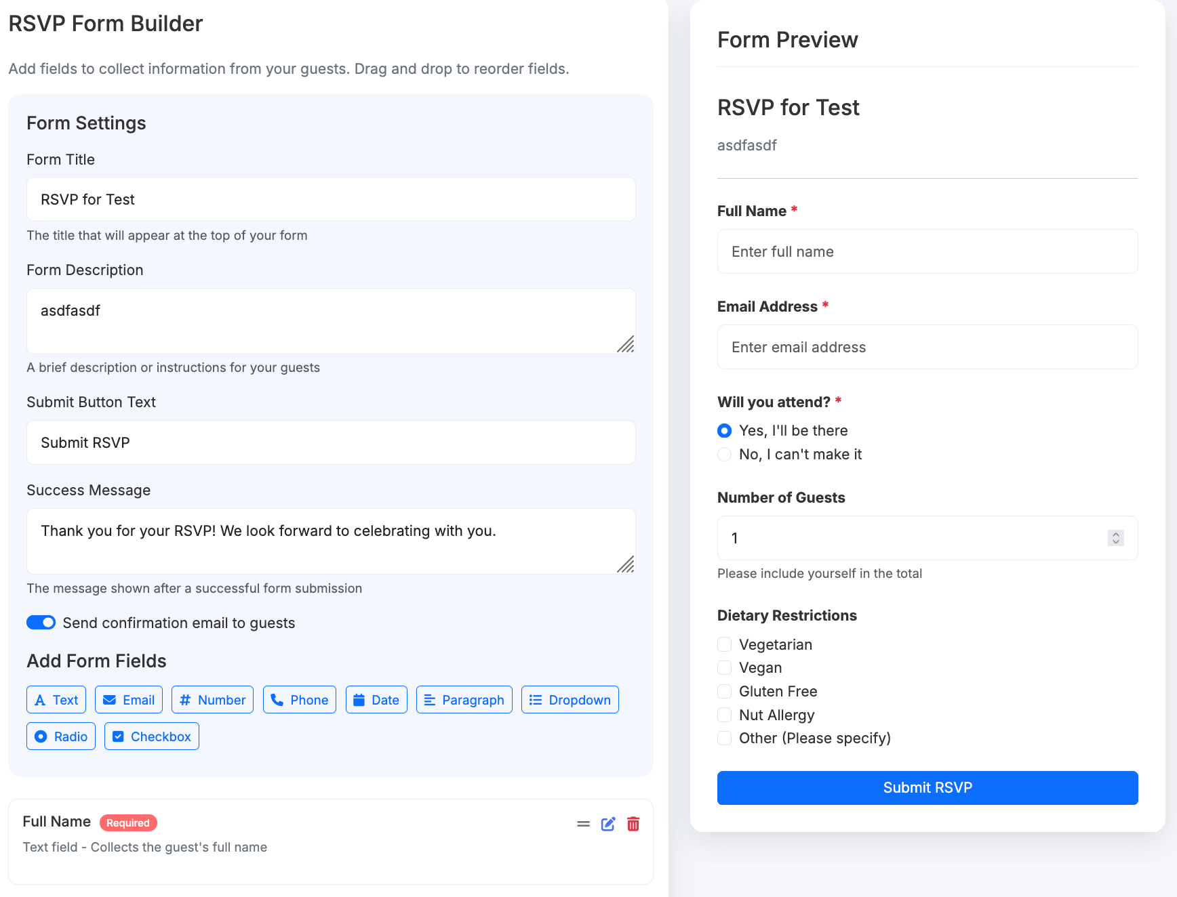Click the Number of Guests input field
Screen dimensions: 1177x897
[927, 538]
